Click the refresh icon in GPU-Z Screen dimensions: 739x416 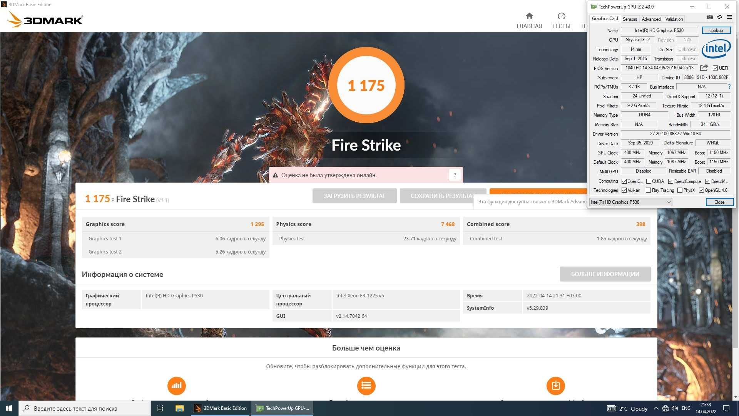(719, 17)
